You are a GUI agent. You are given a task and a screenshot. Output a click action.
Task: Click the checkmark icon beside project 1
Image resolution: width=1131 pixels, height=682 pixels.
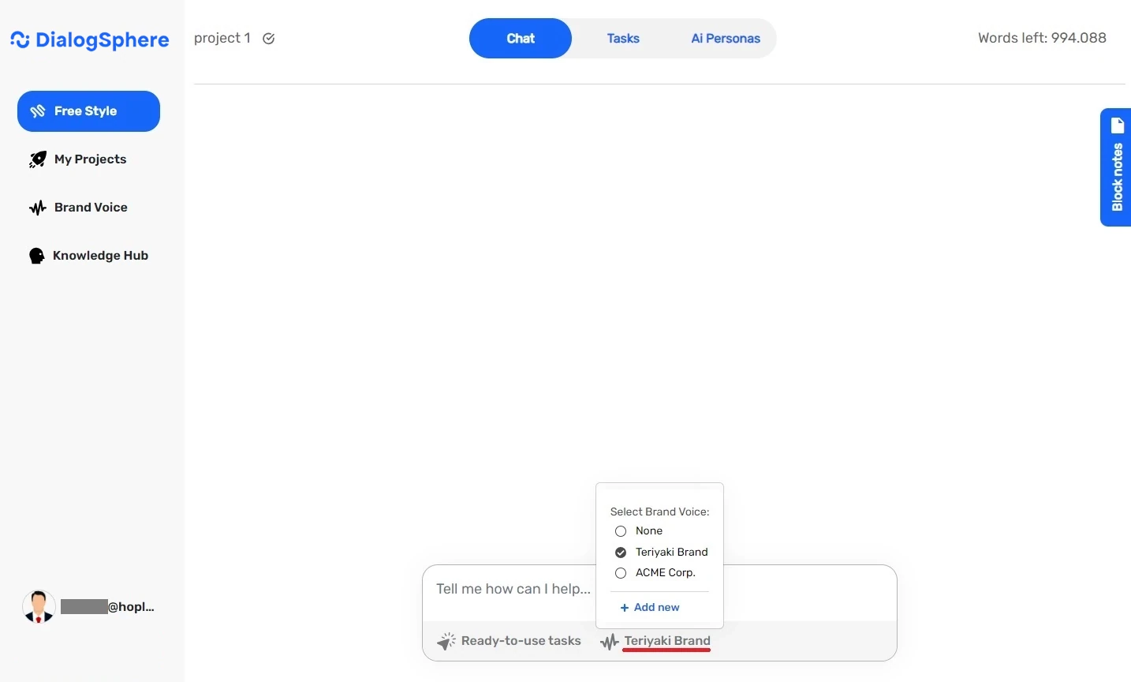pos(268,38)
